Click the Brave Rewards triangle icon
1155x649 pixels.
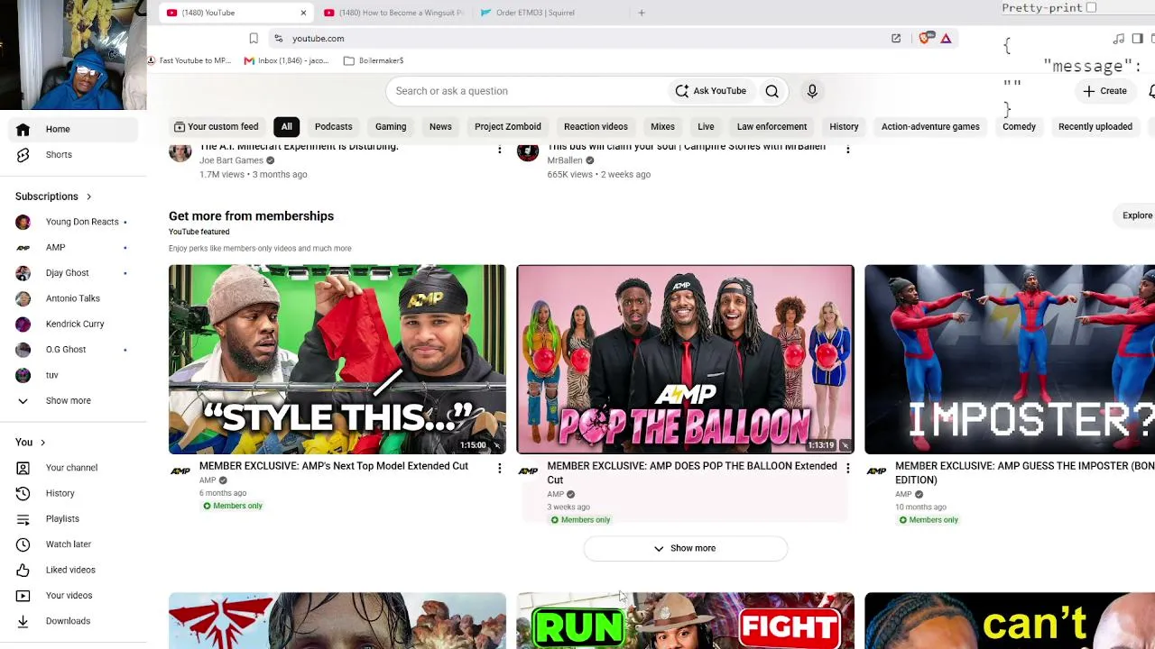tap(946, 39)
